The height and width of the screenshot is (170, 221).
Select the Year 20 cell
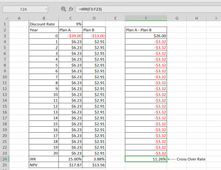point(44,153)
